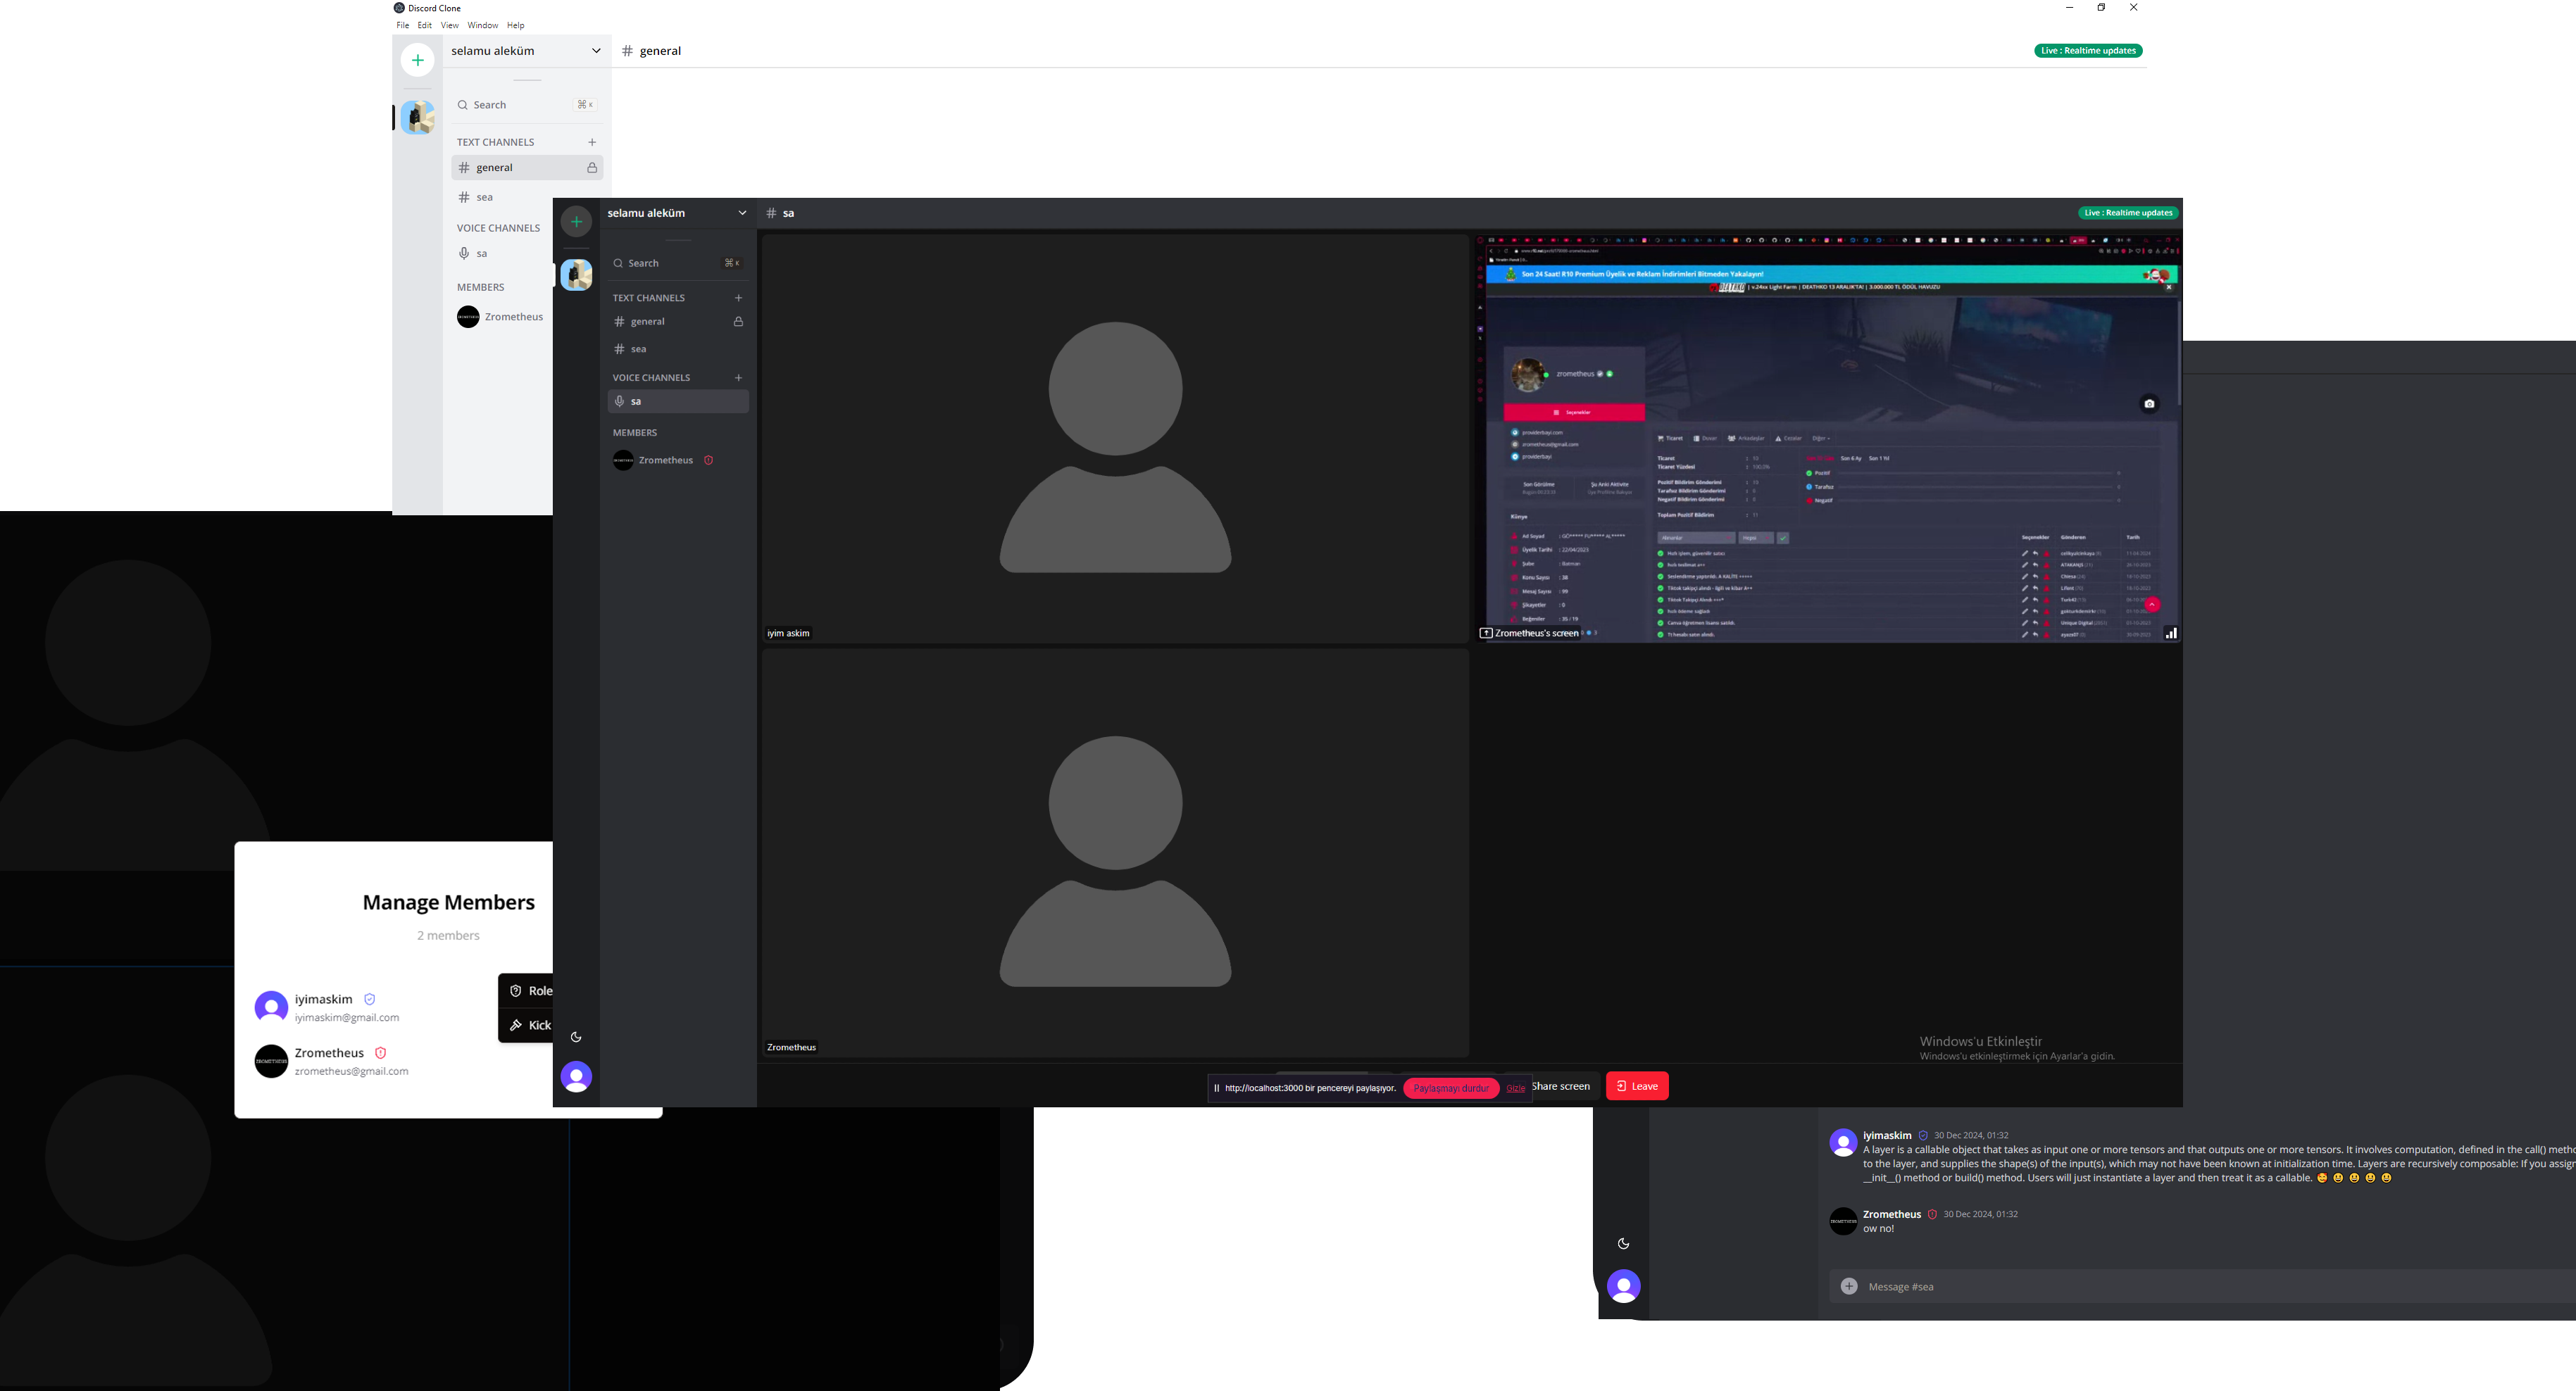
Task: Click iyimaskim avatar in chat message
Action: (1843, 1143)
